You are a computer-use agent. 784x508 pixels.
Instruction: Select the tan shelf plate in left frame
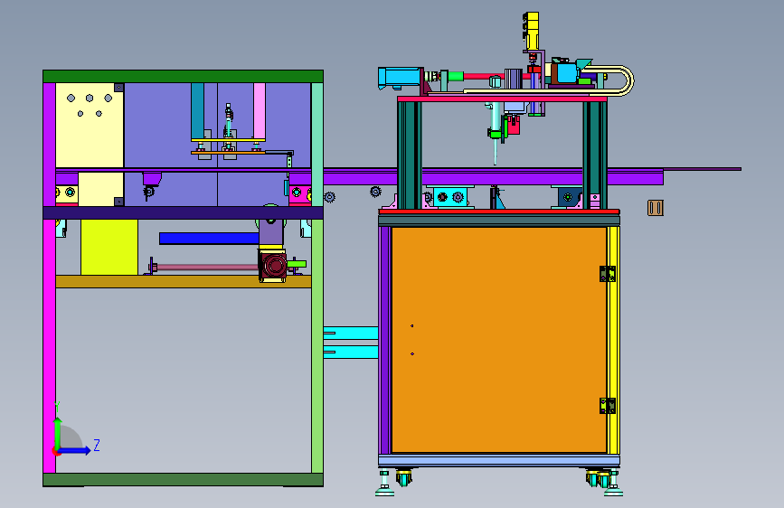(183, 281)
